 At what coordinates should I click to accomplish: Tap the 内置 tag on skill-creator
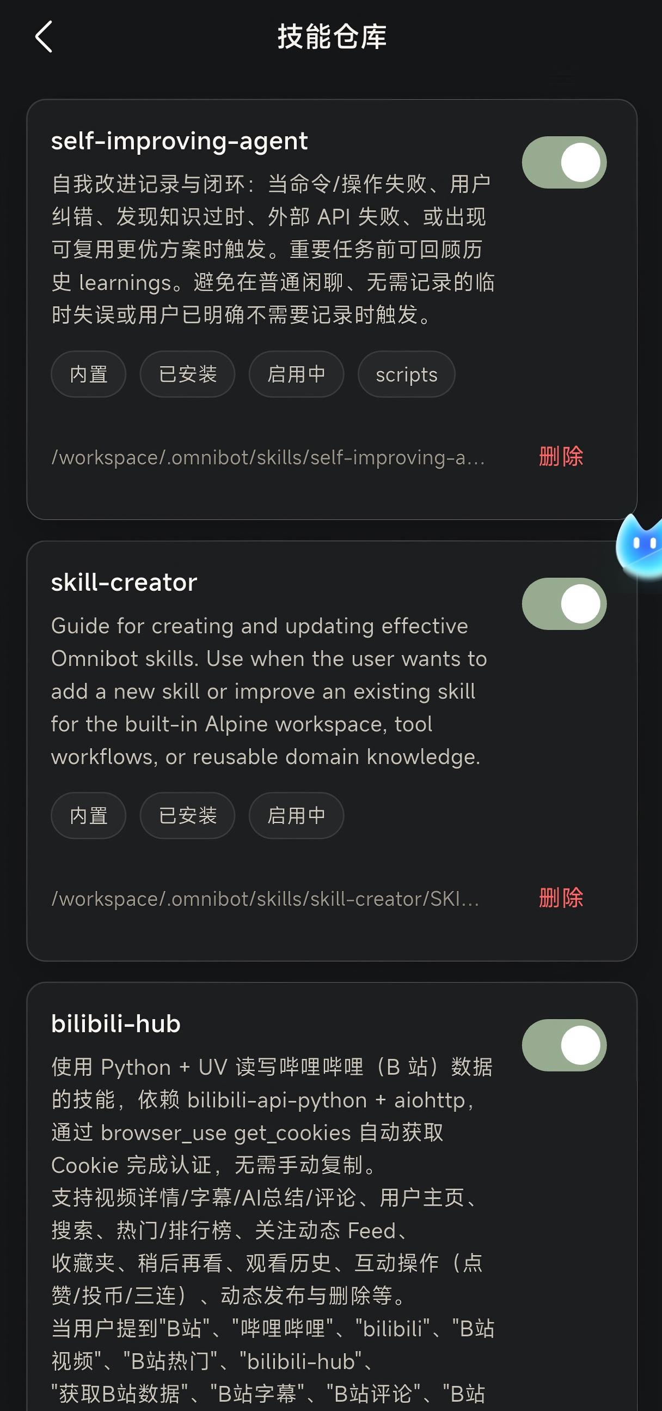pyautogui.click(x=89, y=816)
